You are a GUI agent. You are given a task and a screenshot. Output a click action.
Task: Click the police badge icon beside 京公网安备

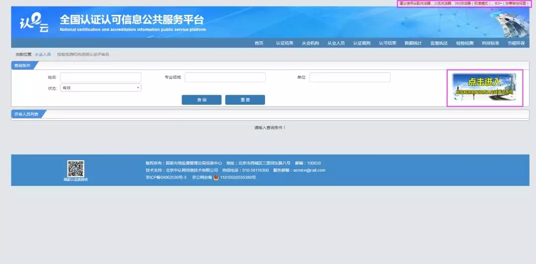(x=216, y=178)
